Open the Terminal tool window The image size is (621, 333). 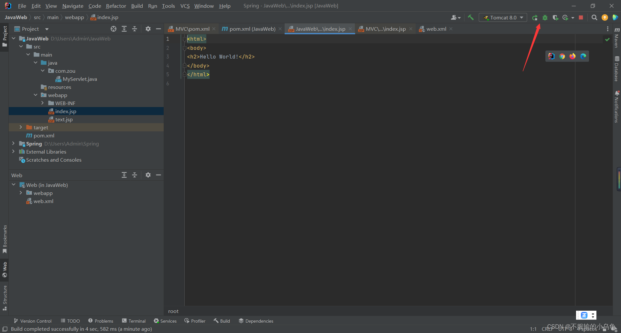pyautogui.click(x=134, y=321)
